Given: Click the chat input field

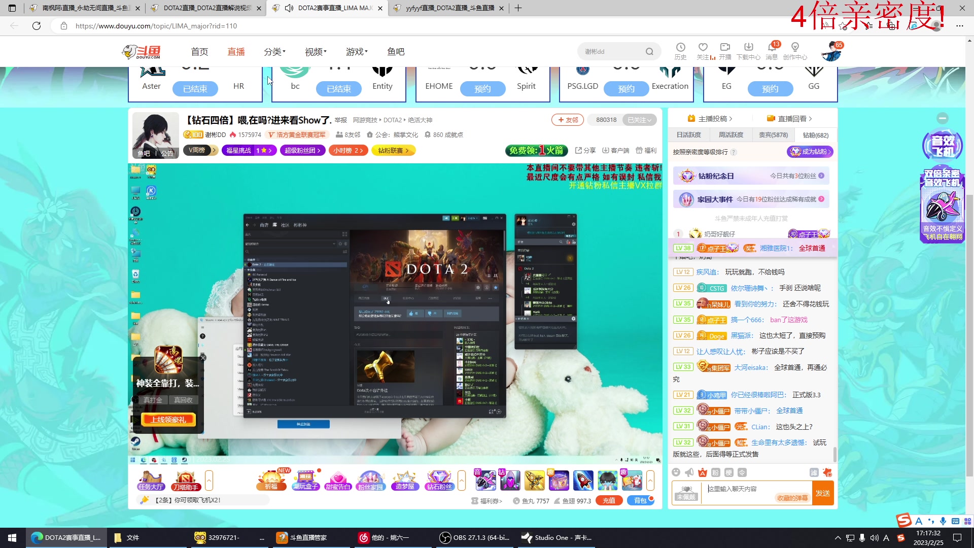Looking at the screenshot, I should pos(756,493).
